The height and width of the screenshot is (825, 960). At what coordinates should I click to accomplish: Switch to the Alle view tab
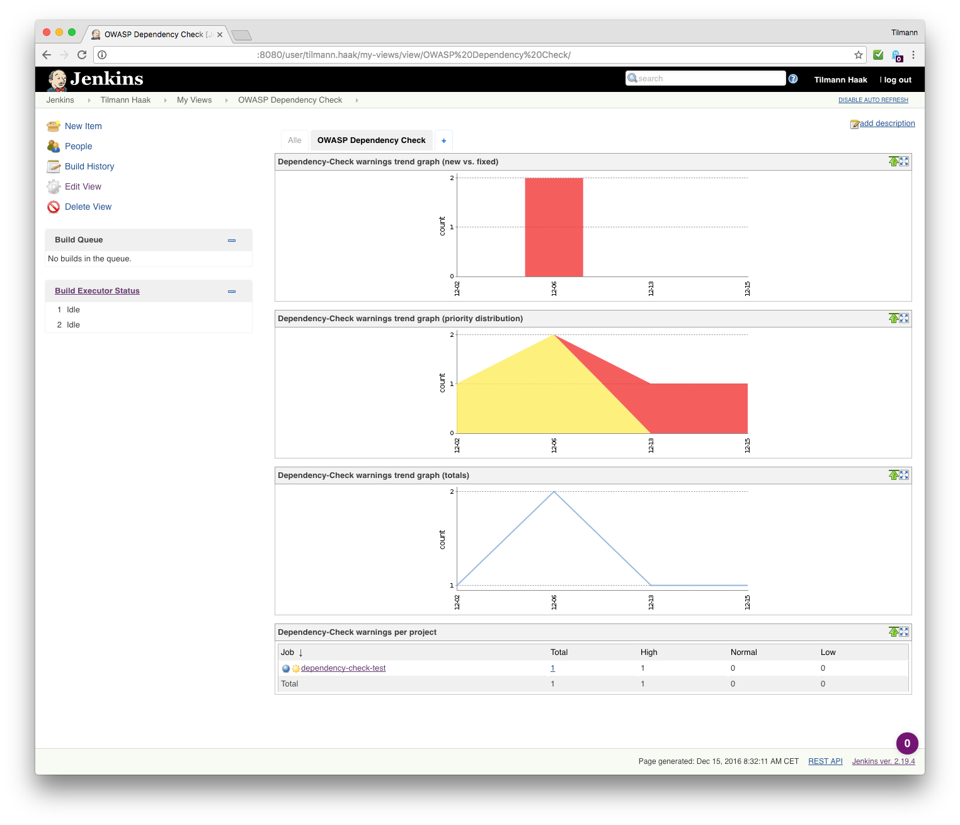tap(295, 140)
